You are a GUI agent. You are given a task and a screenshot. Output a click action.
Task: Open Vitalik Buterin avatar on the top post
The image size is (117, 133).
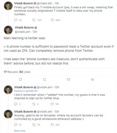pyautogui.click(x=8, y=6)
